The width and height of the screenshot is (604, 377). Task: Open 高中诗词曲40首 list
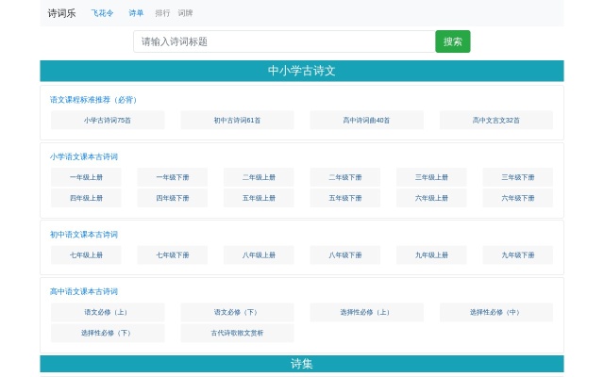tap(366, 121)
